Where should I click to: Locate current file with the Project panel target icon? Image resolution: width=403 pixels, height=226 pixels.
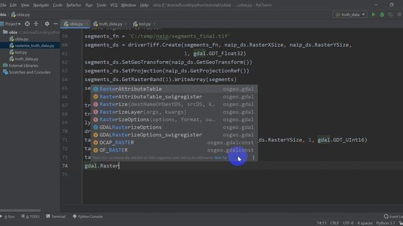click(x=27, y=24)
